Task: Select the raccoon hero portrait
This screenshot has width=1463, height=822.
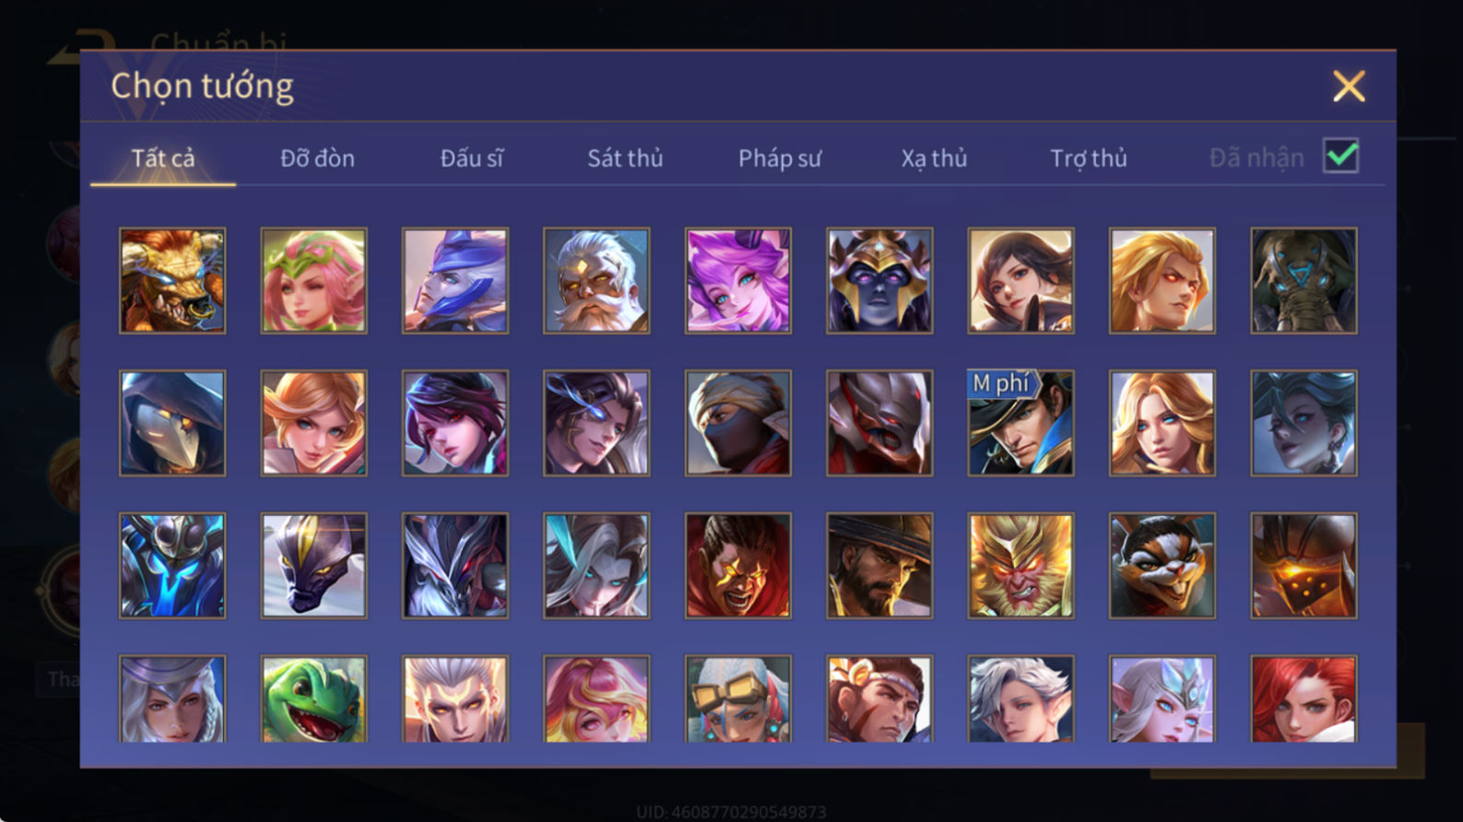Action: (1162, 565)
